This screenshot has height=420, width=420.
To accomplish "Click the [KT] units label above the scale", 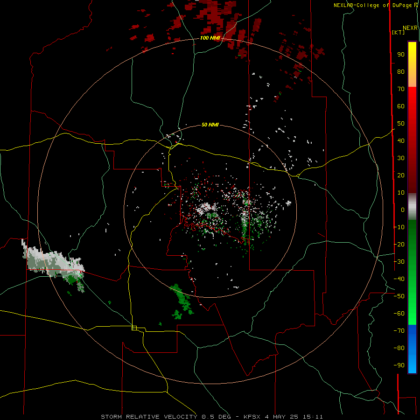I will click(399, 32).
